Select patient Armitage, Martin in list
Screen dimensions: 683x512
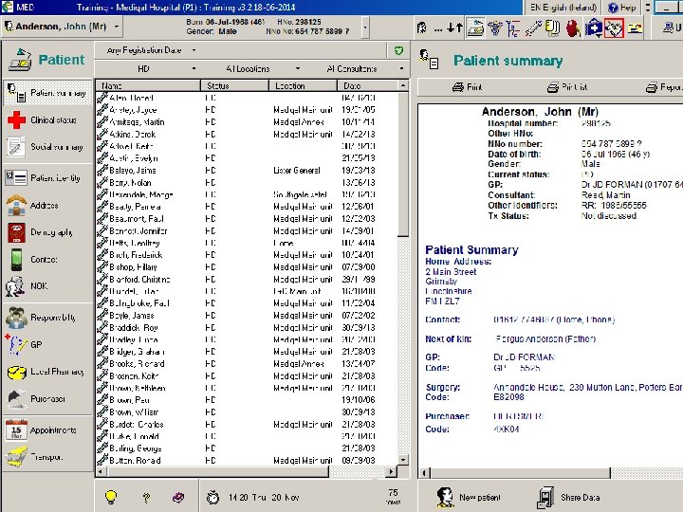(x=246, y=122)
